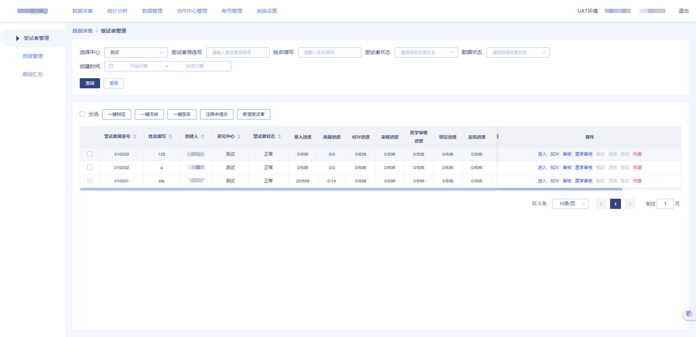Click 审核 for subject 010003

tap(567, 154)
